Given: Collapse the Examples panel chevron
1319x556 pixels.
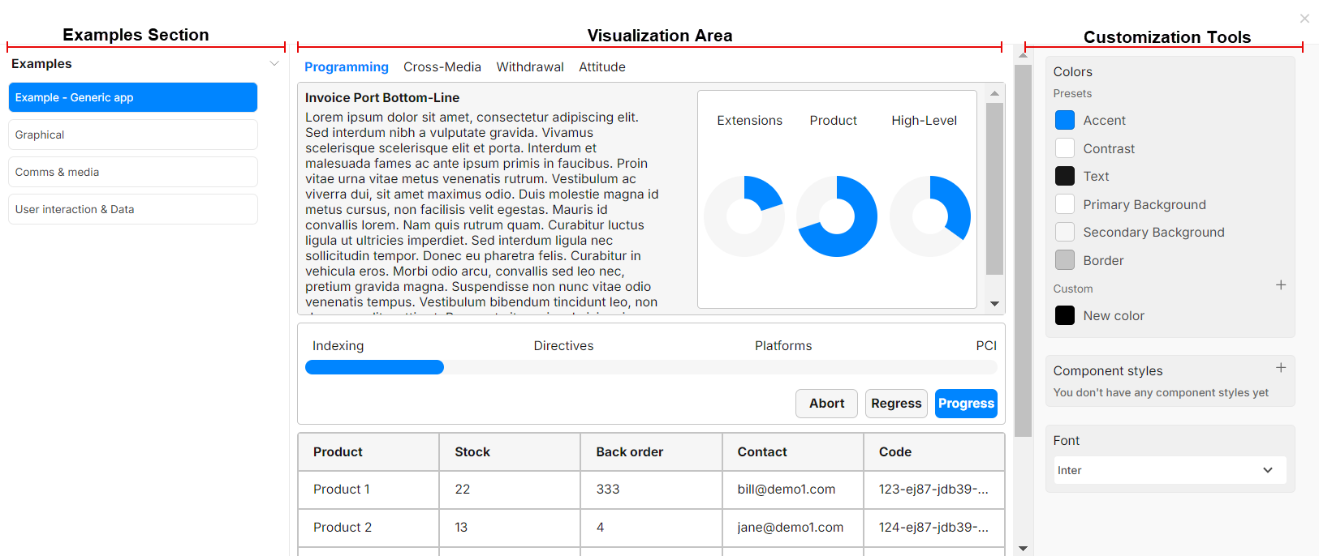Looking at the screenshot, I should 274,63.
